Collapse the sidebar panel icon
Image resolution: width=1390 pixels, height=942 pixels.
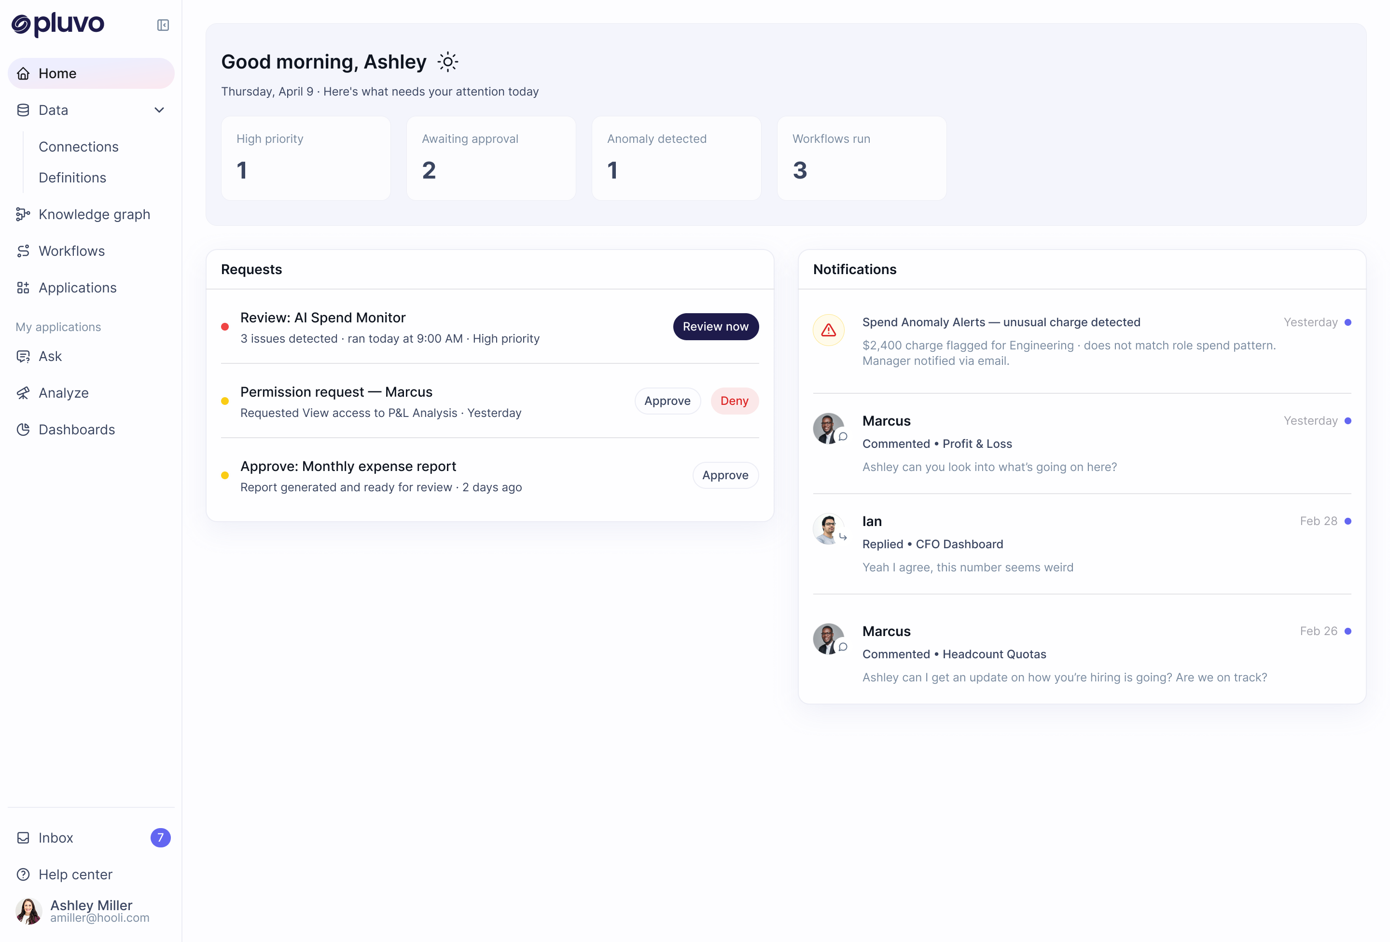(x=163, y=25)
